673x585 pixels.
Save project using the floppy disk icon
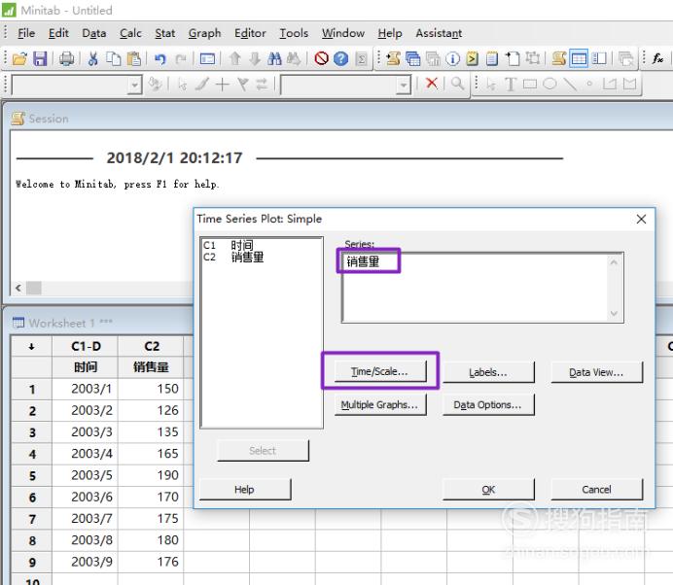40,58
